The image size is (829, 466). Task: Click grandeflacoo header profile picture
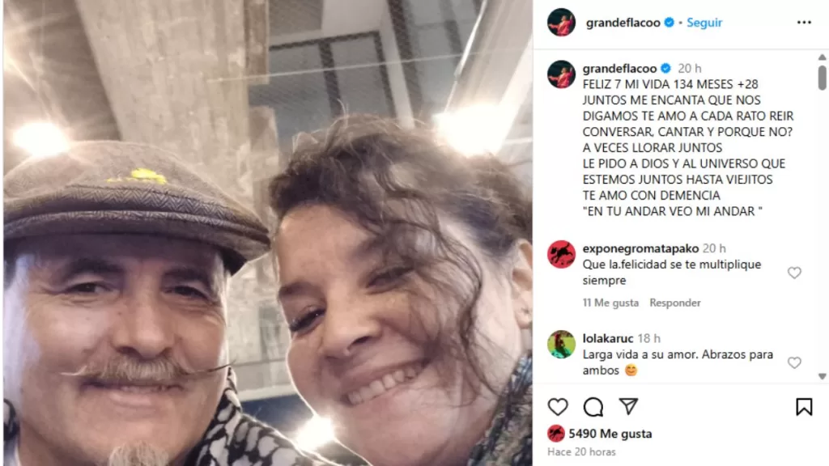(x=561, y=22)
